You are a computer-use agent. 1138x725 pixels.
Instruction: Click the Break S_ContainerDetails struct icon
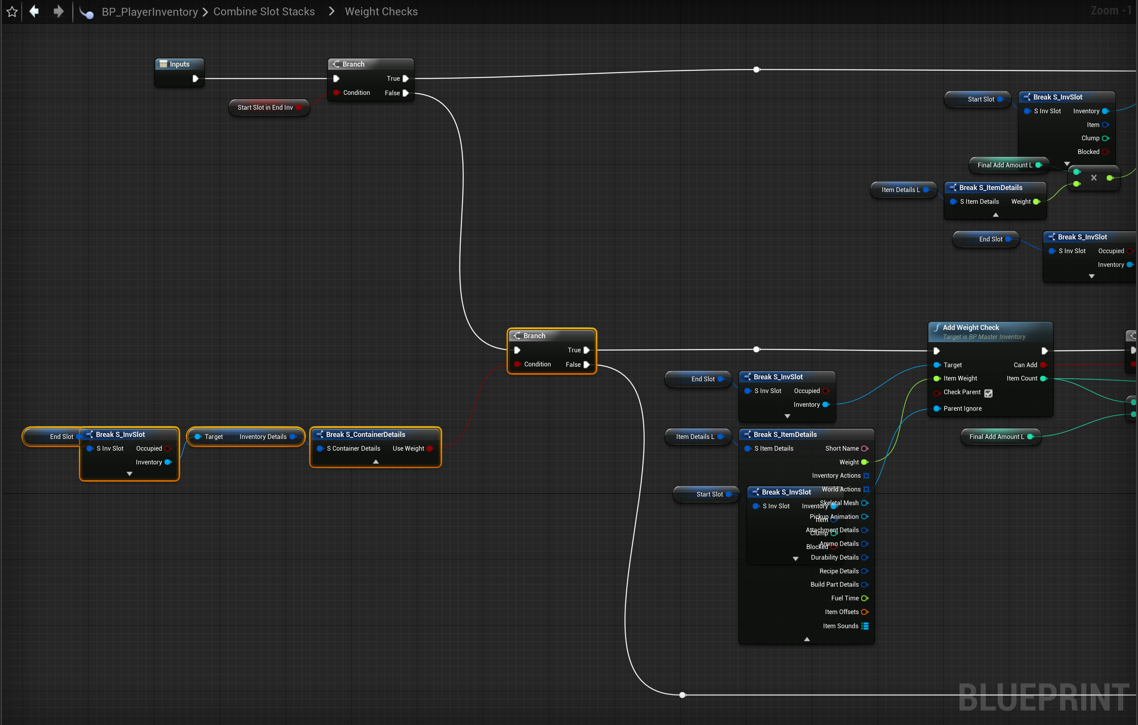coord(320,434)
